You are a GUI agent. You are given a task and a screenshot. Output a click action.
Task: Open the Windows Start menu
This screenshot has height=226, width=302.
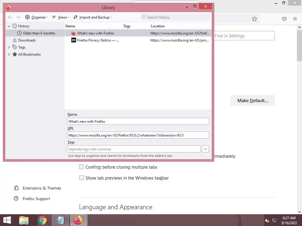pyautogui.click(x=7, y=220)
